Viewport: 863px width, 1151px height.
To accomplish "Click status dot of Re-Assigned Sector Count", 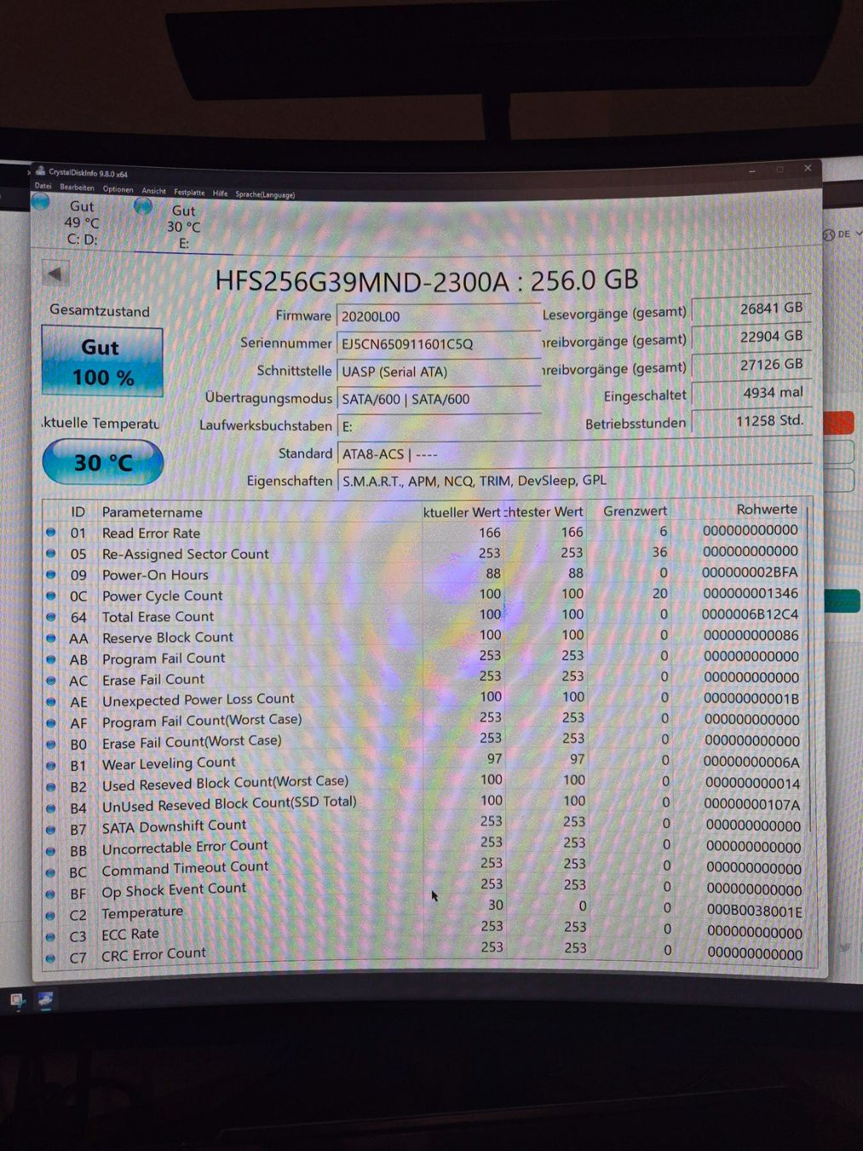I will [50, 553].
